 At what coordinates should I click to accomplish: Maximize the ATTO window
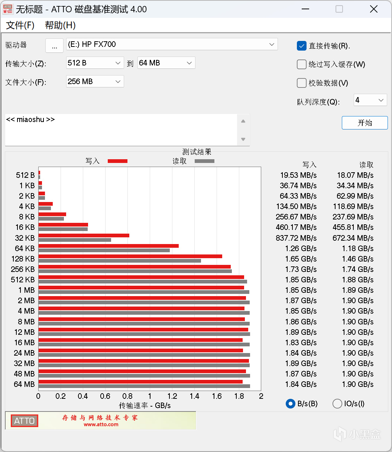pyautogui.click(x=339, y=9)
